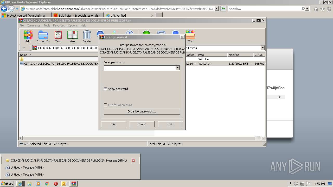The height and width of the screenshot is (187, 333).
Task: Click the Extract To toolbar icon
Action: [x=43, y=36]
